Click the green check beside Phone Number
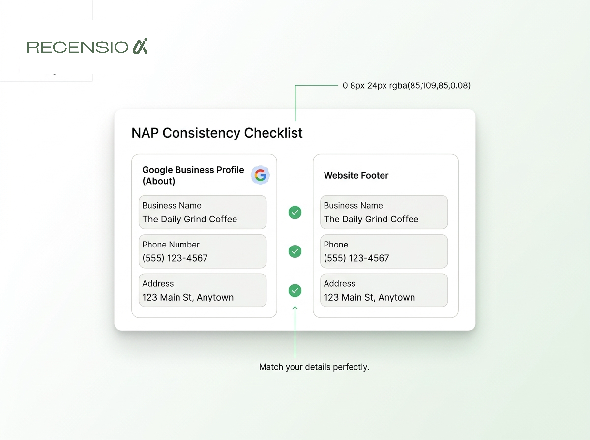This screenshot has width=590, height=440. pyautogui.click(x=295, y=251)
